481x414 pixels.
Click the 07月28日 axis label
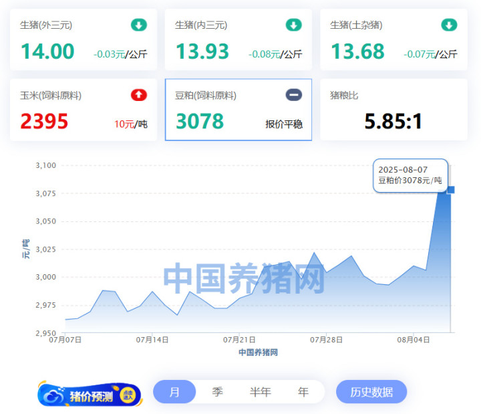click(327, 340)
